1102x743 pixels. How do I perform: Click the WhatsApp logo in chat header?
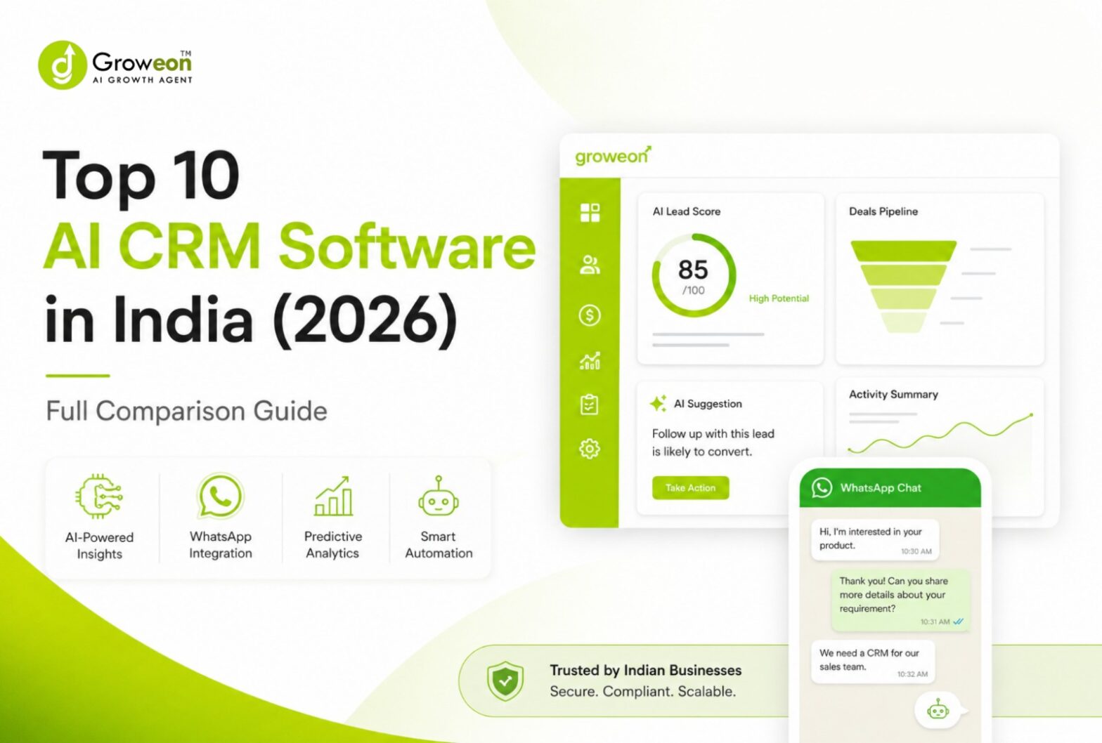[x=822, y=487]
